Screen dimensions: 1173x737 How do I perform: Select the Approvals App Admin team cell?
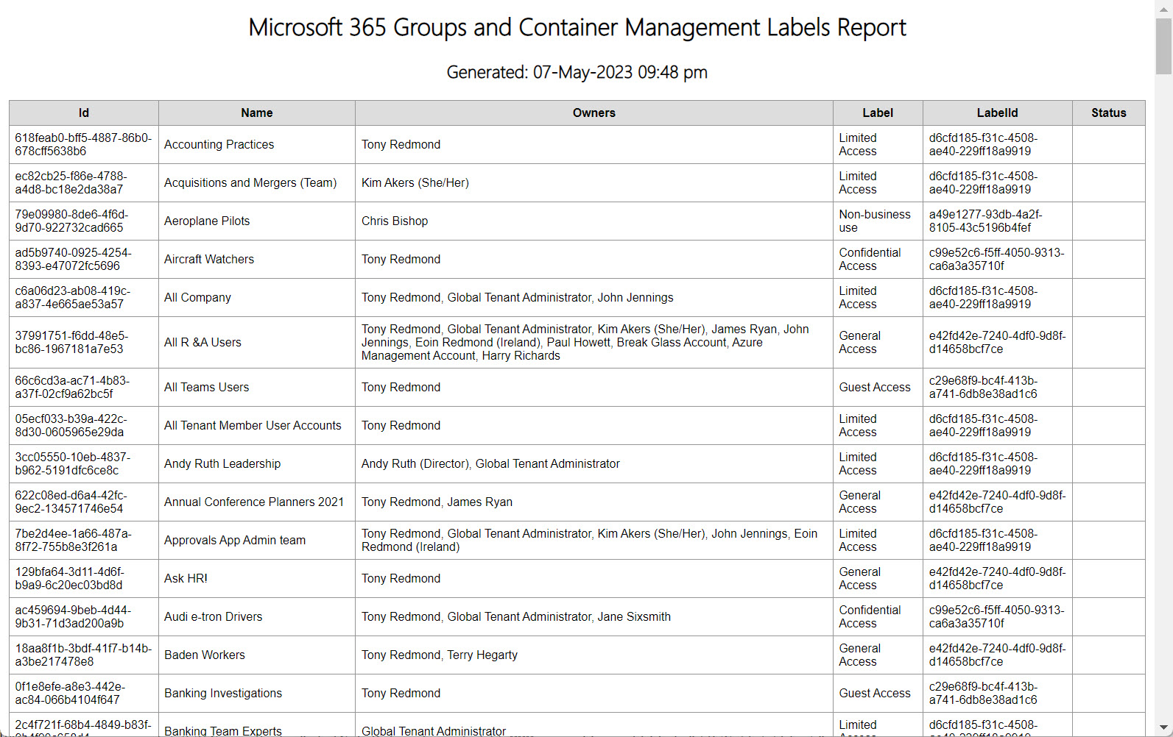256,540
